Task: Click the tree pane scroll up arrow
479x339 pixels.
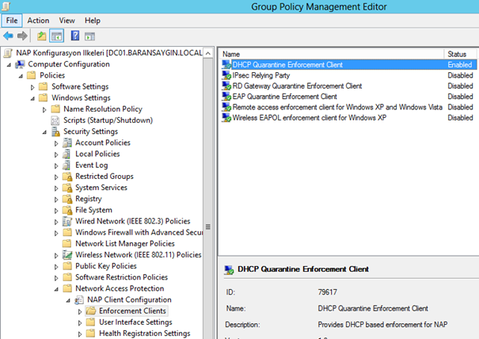Action: 208,53
